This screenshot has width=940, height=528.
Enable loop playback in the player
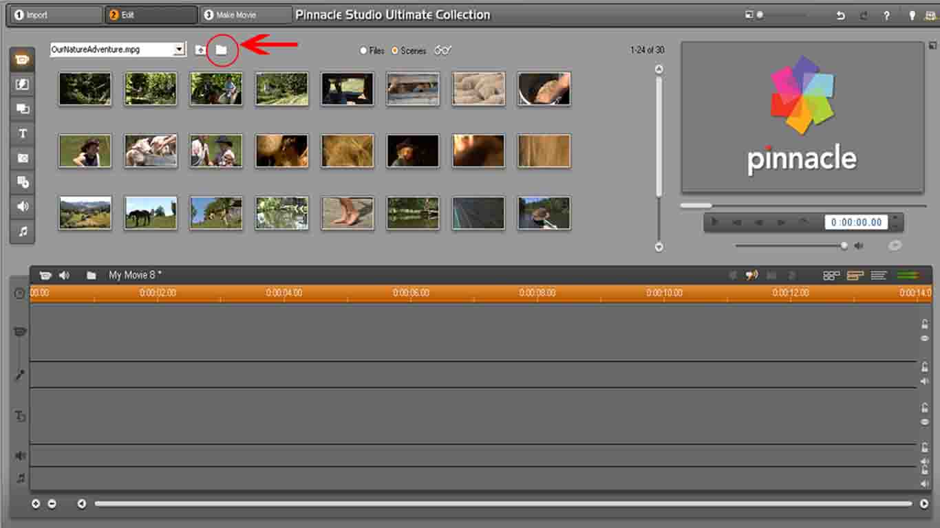[x=803, y=222]
